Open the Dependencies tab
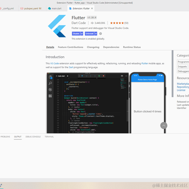 click(x=111, y=47)
